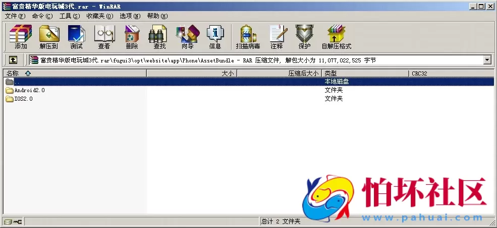Go up one folder level button
The image size is (497, 228).
tap(13, 60)
